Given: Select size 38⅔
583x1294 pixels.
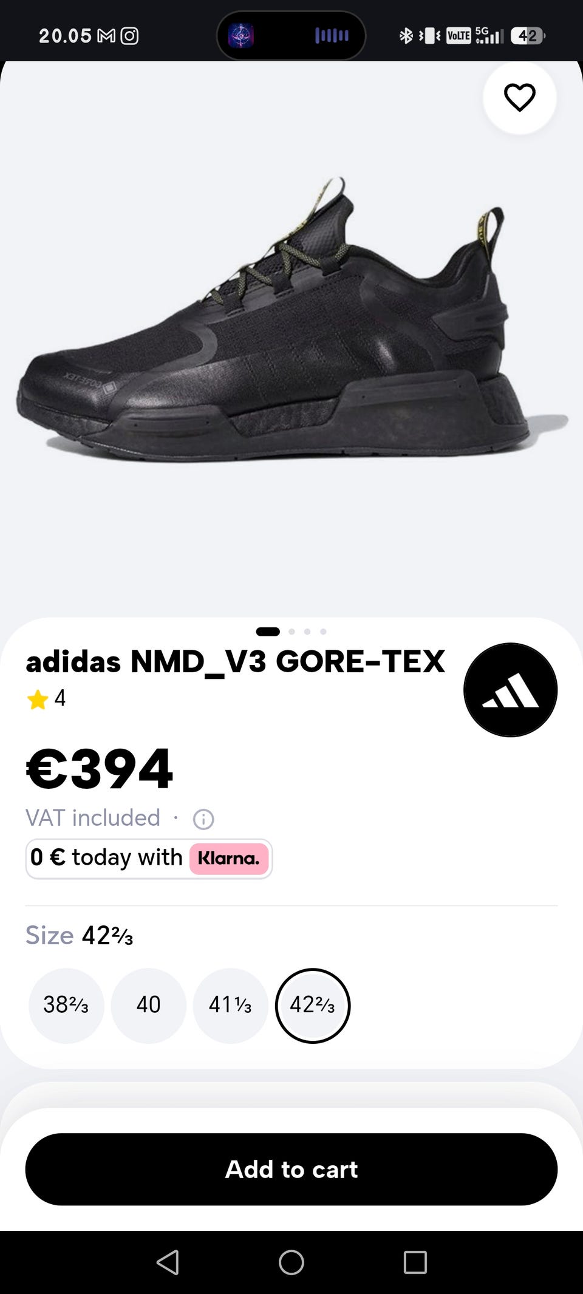Looking at the screenshot, I should 66,1006.
